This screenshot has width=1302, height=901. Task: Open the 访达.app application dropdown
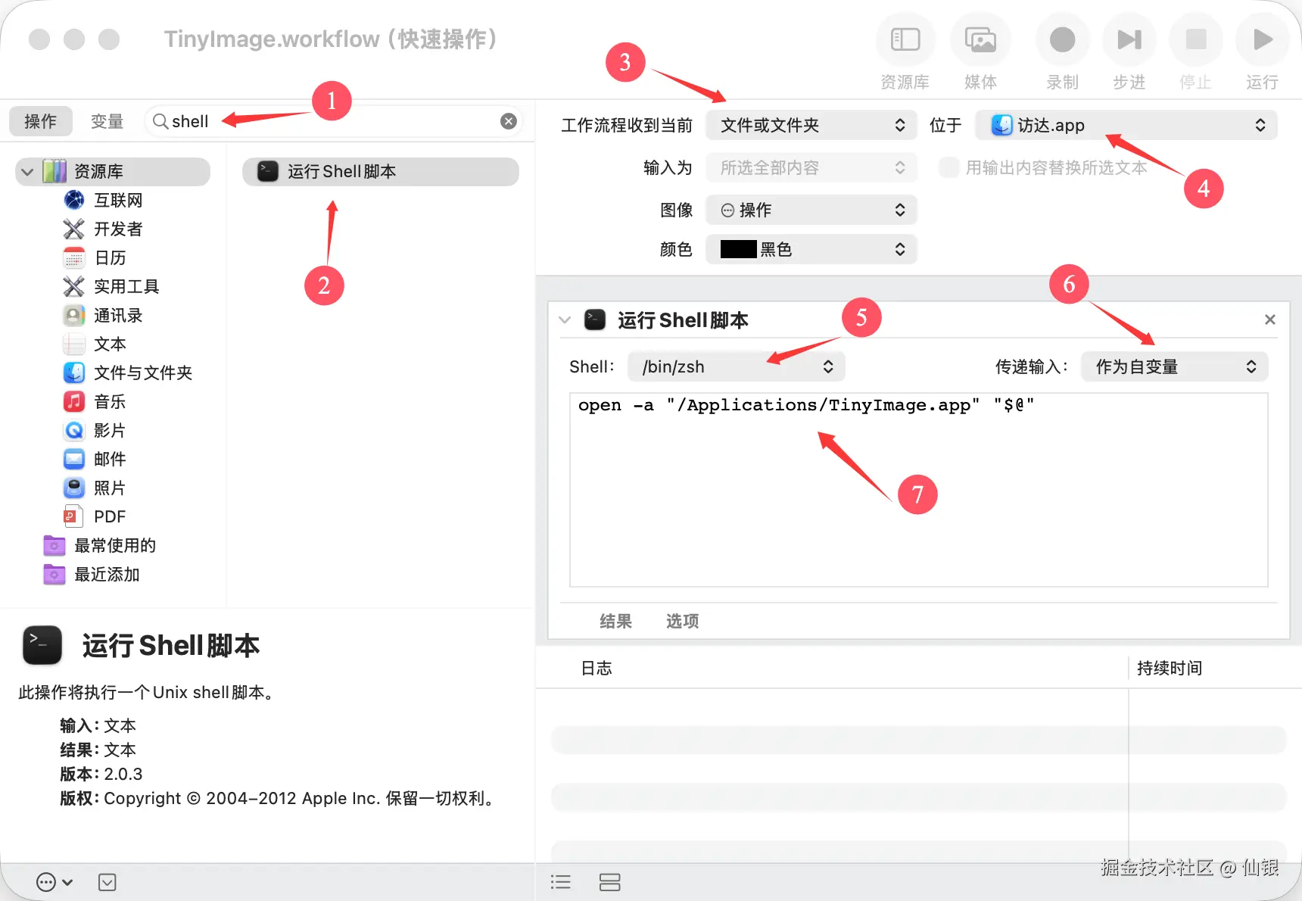pyautogui.click(x=1126, y=125)
